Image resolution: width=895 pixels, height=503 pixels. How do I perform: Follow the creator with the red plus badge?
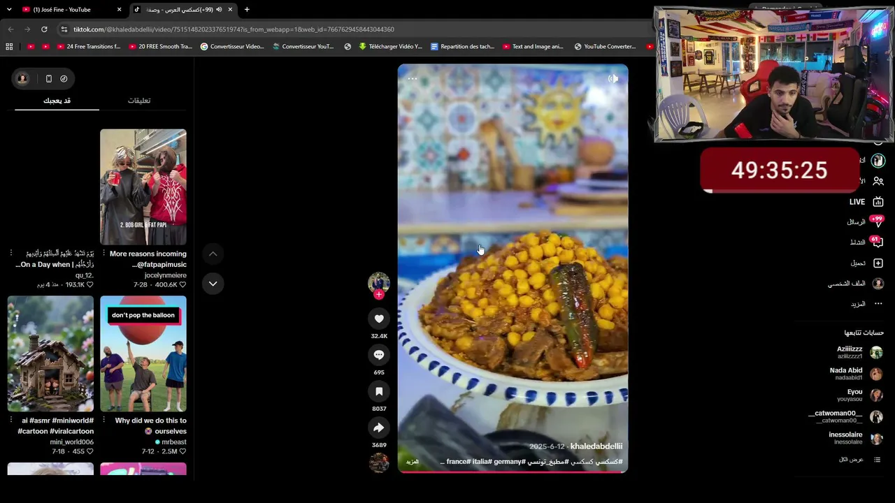tap(379, 295)
